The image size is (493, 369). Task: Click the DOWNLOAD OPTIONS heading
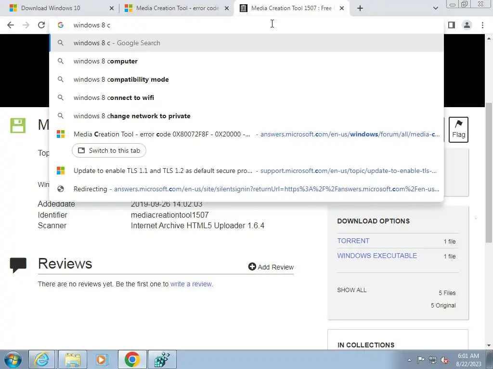(373, 221)
